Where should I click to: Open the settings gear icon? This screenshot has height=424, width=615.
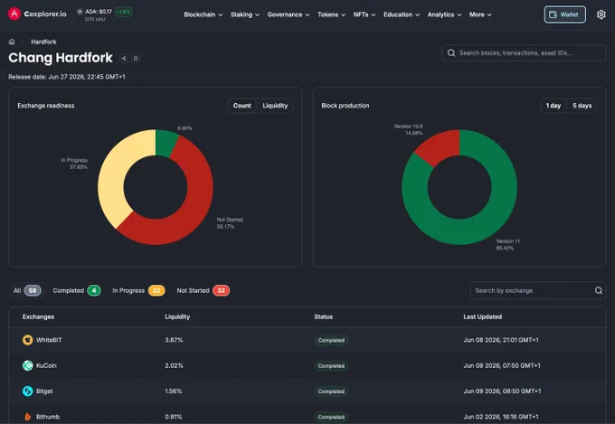pyautogui.click(x=601, y=14)
